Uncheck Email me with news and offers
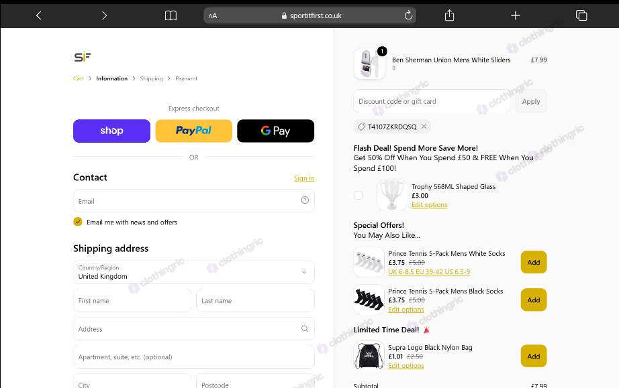Viewport: 619px width, 388px height. 78,222
